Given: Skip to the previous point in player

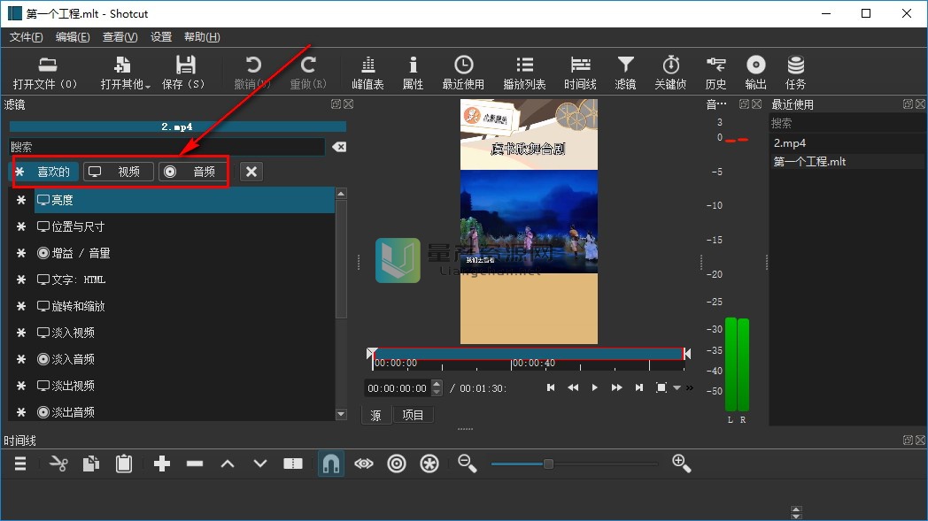Looking at the screenshot, I should [551, 387].
